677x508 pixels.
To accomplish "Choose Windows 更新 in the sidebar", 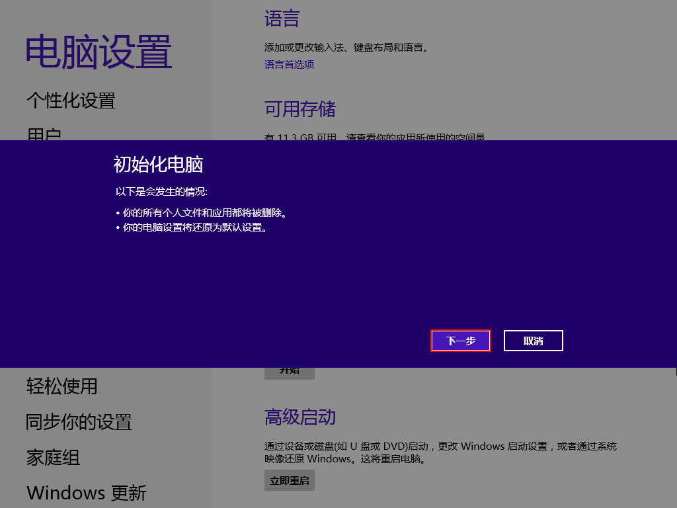I will click(x=86, y=493).
